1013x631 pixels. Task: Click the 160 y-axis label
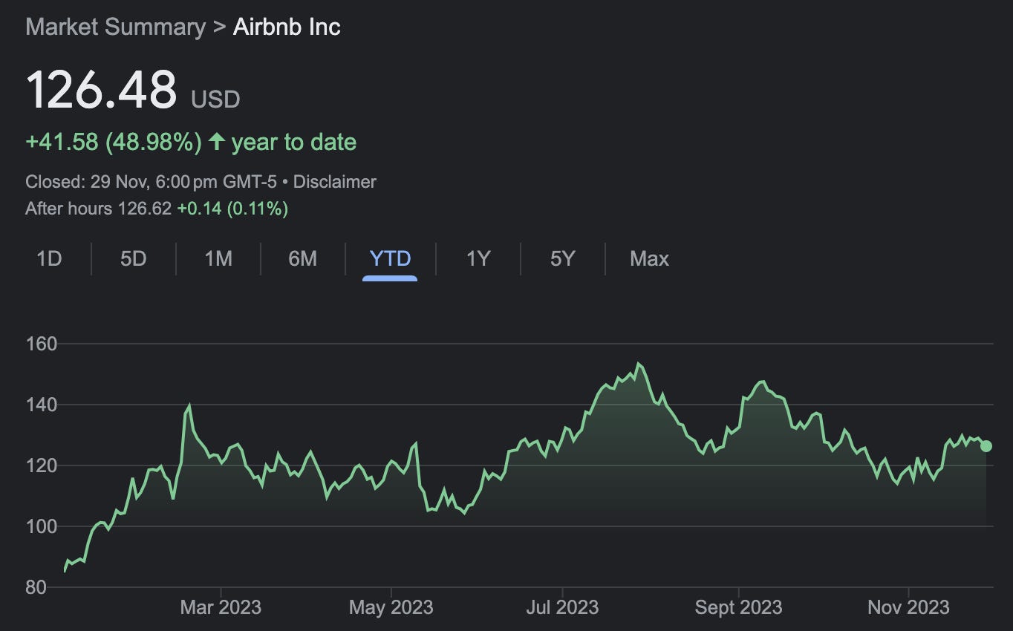tap(42, 344)
